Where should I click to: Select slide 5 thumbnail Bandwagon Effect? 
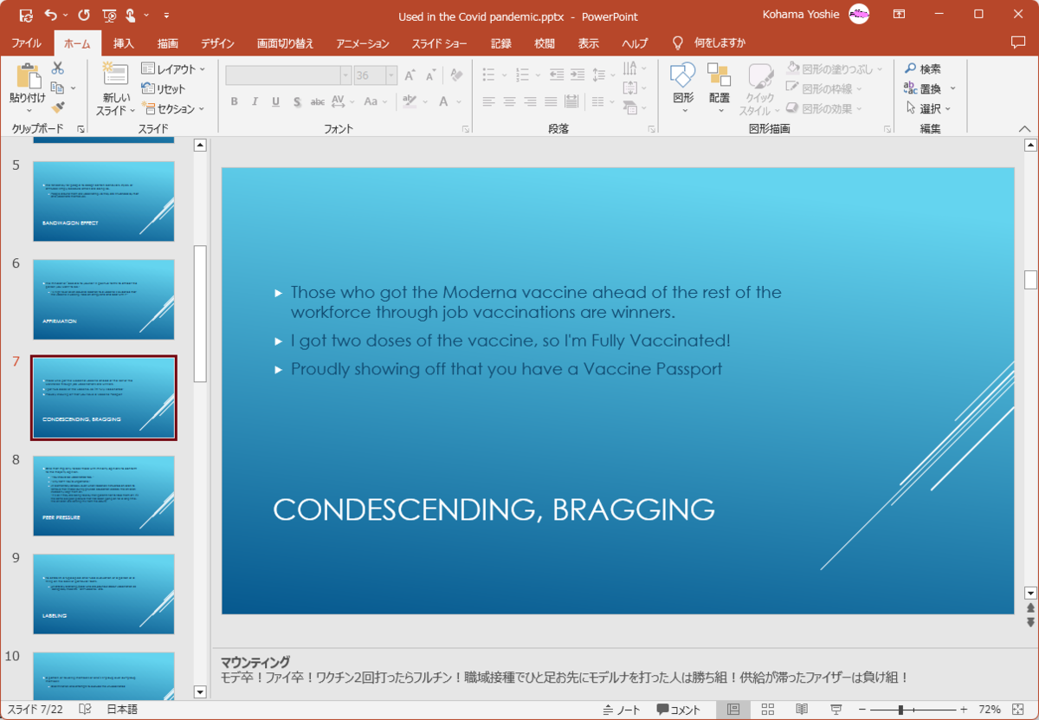click(x=103, y=201)
